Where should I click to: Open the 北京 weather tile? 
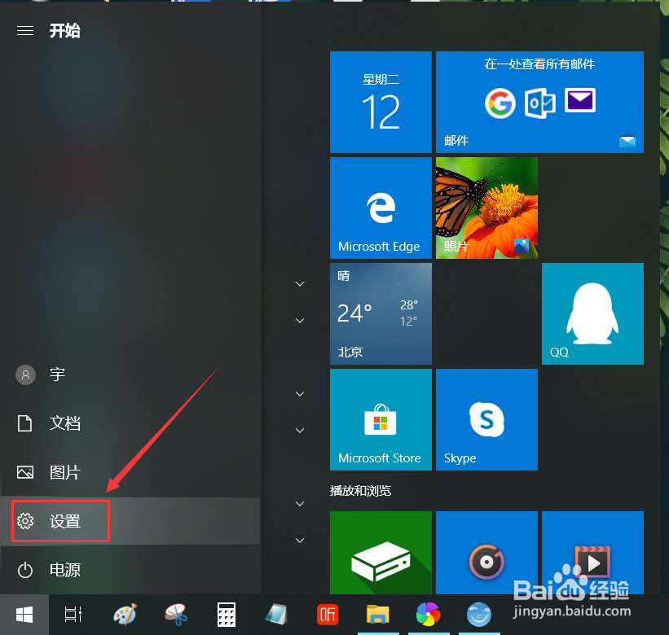pos(381,313)
